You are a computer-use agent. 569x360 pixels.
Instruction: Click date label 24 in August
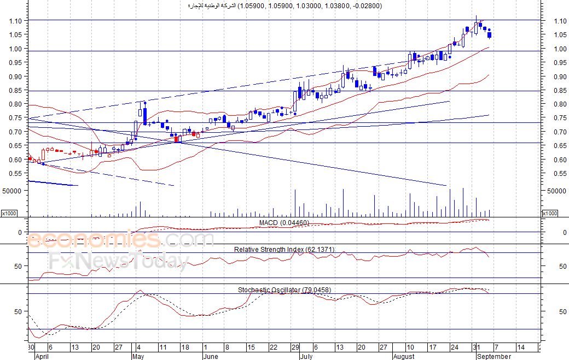click(454, 347)
